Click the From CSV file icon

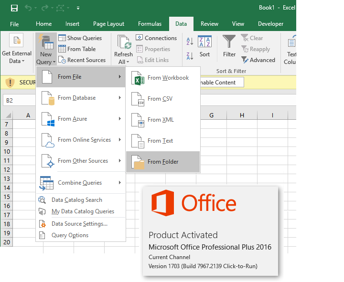138,99
